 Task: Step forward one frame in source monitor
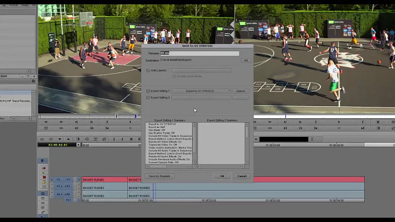92,122
